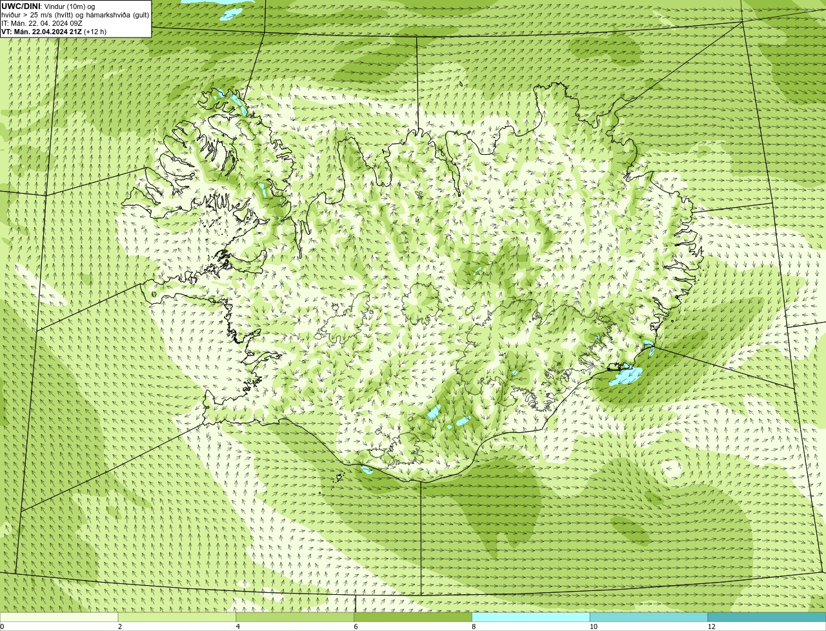
Task: Click the legend tick label "4"
Action: point(237,626)
